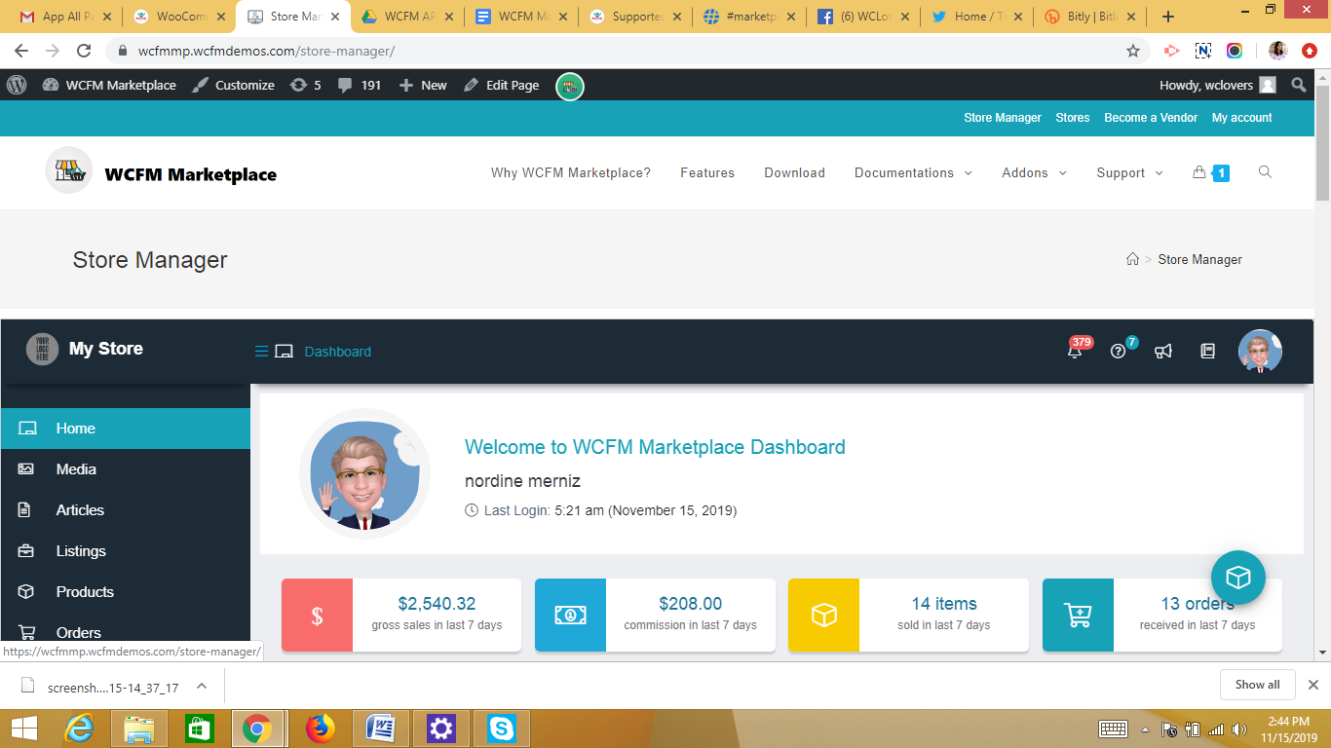
Task: Open Media in the store sidebar
Action: [126, 469]
